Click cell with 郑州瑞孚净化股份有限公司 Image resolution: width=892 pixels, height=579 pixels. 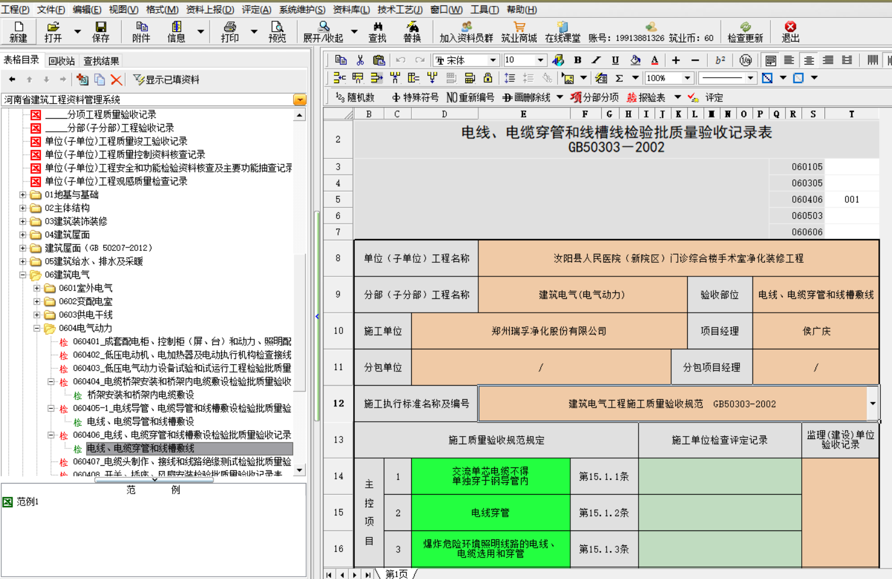pyautogui.click(x=549, y=331)
